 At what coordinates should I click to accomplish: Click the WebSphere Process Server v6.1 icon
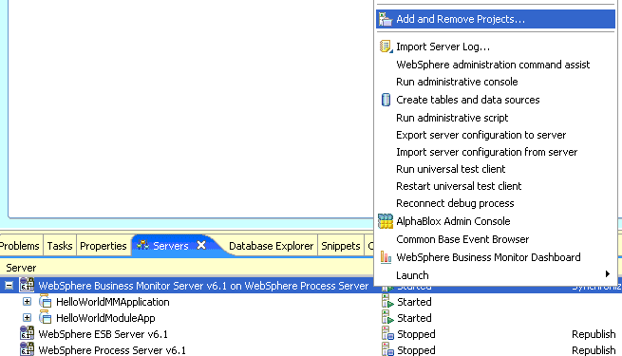tap(27, 349)
